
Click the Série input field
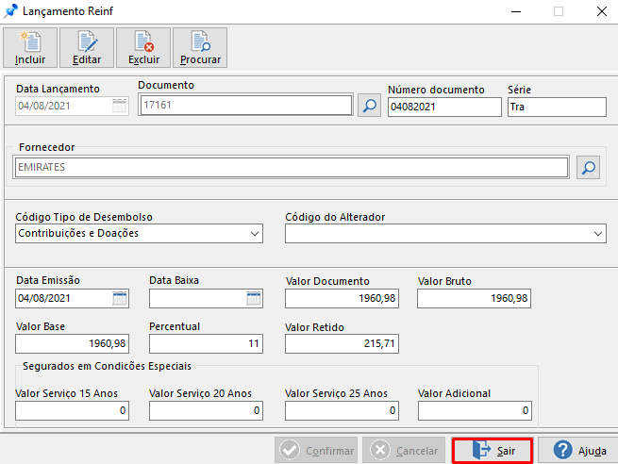pos(557,107)
